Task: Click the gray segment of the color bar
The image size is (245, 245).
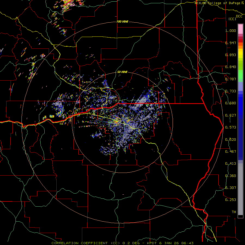Action: pyautogui.click(x=240, y=189)
